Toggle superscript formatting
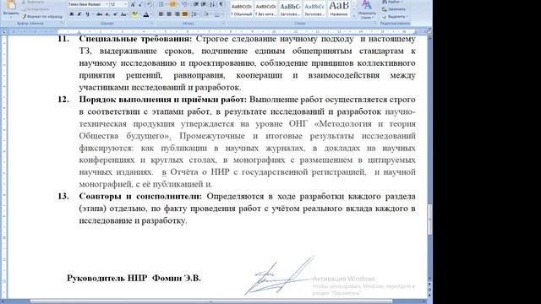 [115, 14]
